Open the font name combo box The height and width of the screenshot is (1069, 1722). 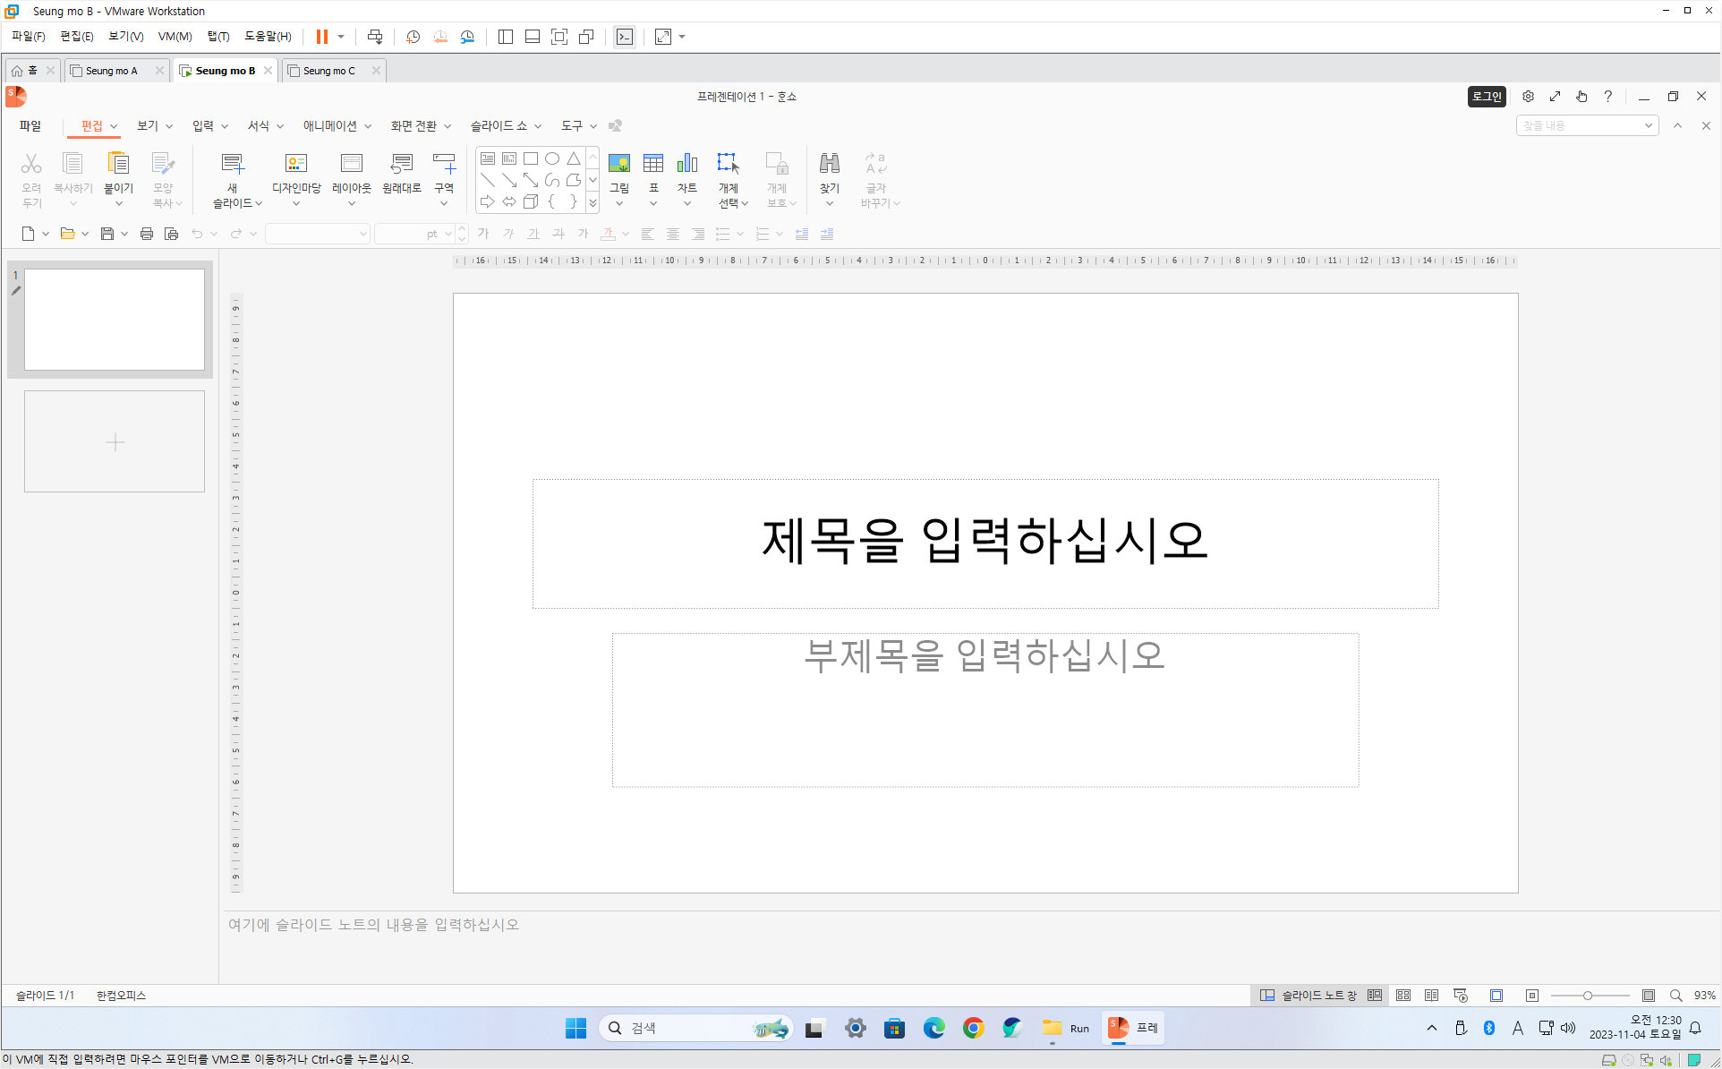click(318, 234)
